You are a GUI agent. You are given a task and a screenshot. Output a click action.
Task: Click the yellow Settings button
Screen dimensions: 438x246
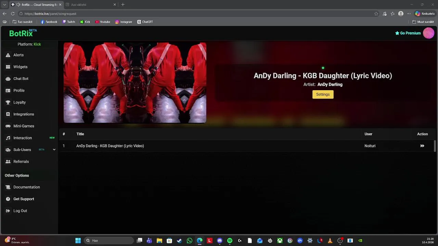[x=323, y=94]
